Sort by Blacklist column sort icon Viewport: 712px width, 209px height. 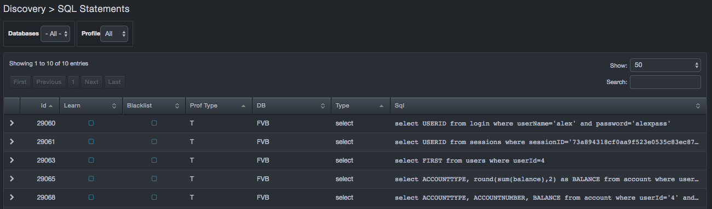177,106
